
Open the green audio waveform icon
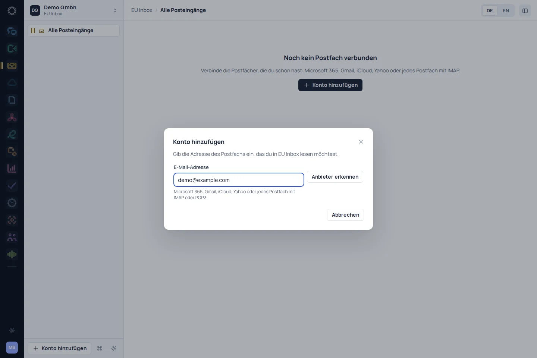click(x=12, y=254)
